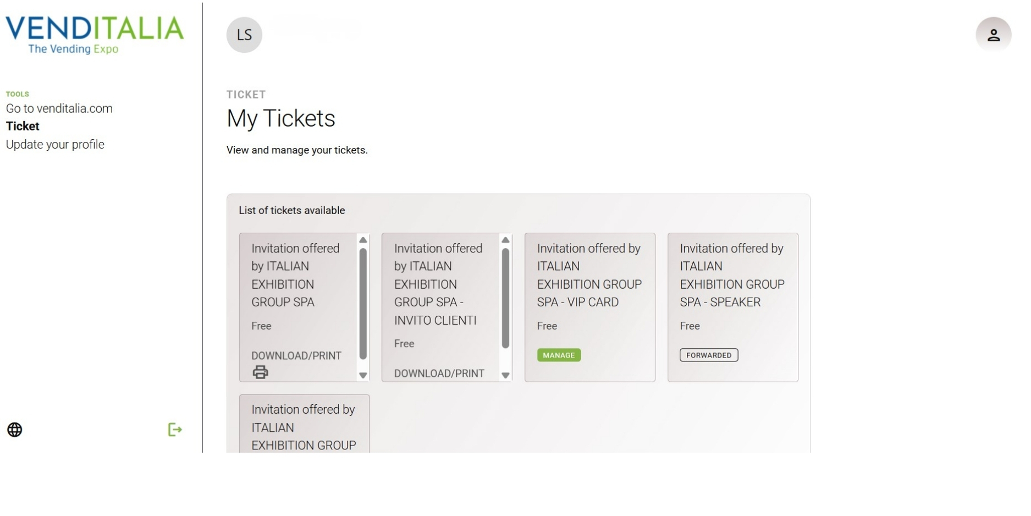
Task: Select Ticket in the sidebar menu
Action: pos(23,127)
